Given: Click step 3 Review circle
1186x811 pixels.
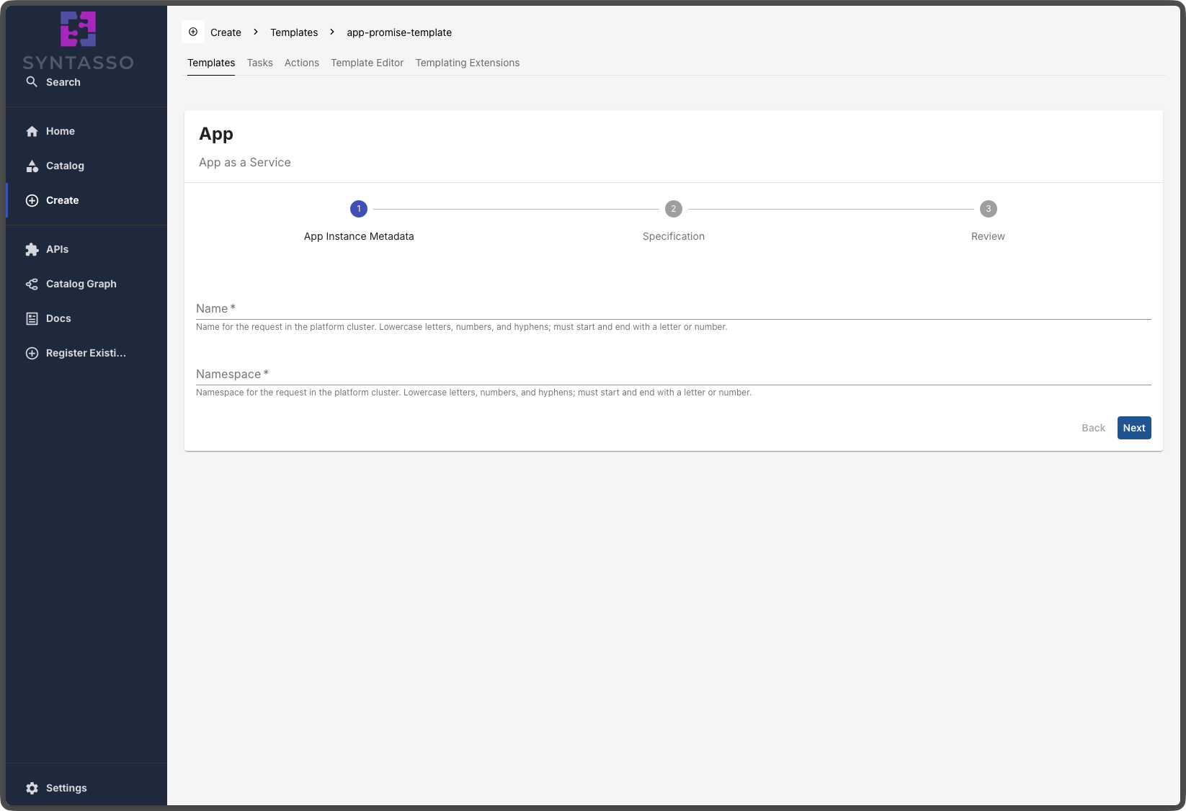Looking at the screenshot, I should (x=988, y=209).
